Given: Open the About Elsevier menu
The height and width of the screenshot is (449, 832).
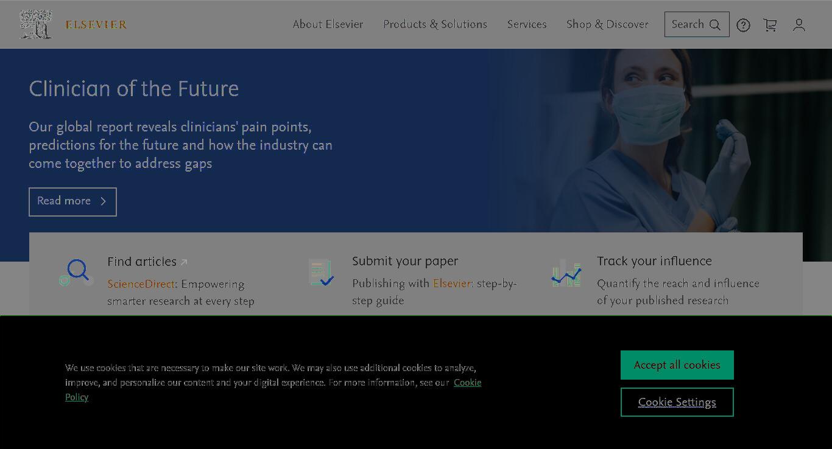Looking at the screenshot, I should (328, 24).
